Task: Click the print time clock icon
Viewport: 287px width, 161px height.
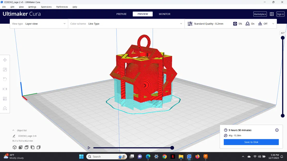Action: [226, 130]
